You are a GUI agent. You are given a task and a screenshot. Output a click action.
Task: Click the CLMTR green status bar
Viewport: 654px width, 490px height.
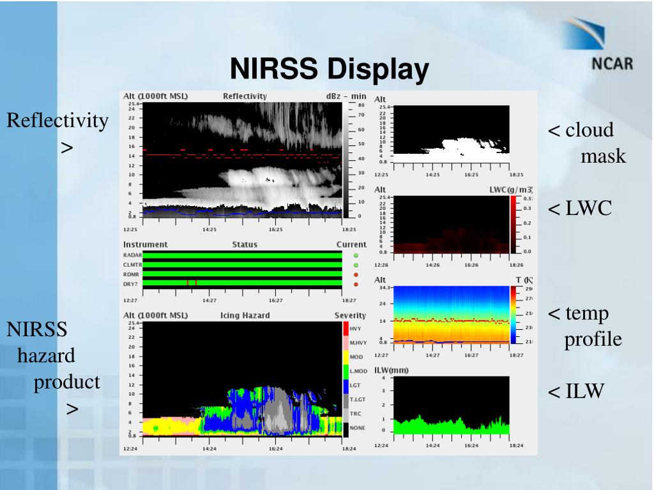point(242,265)
